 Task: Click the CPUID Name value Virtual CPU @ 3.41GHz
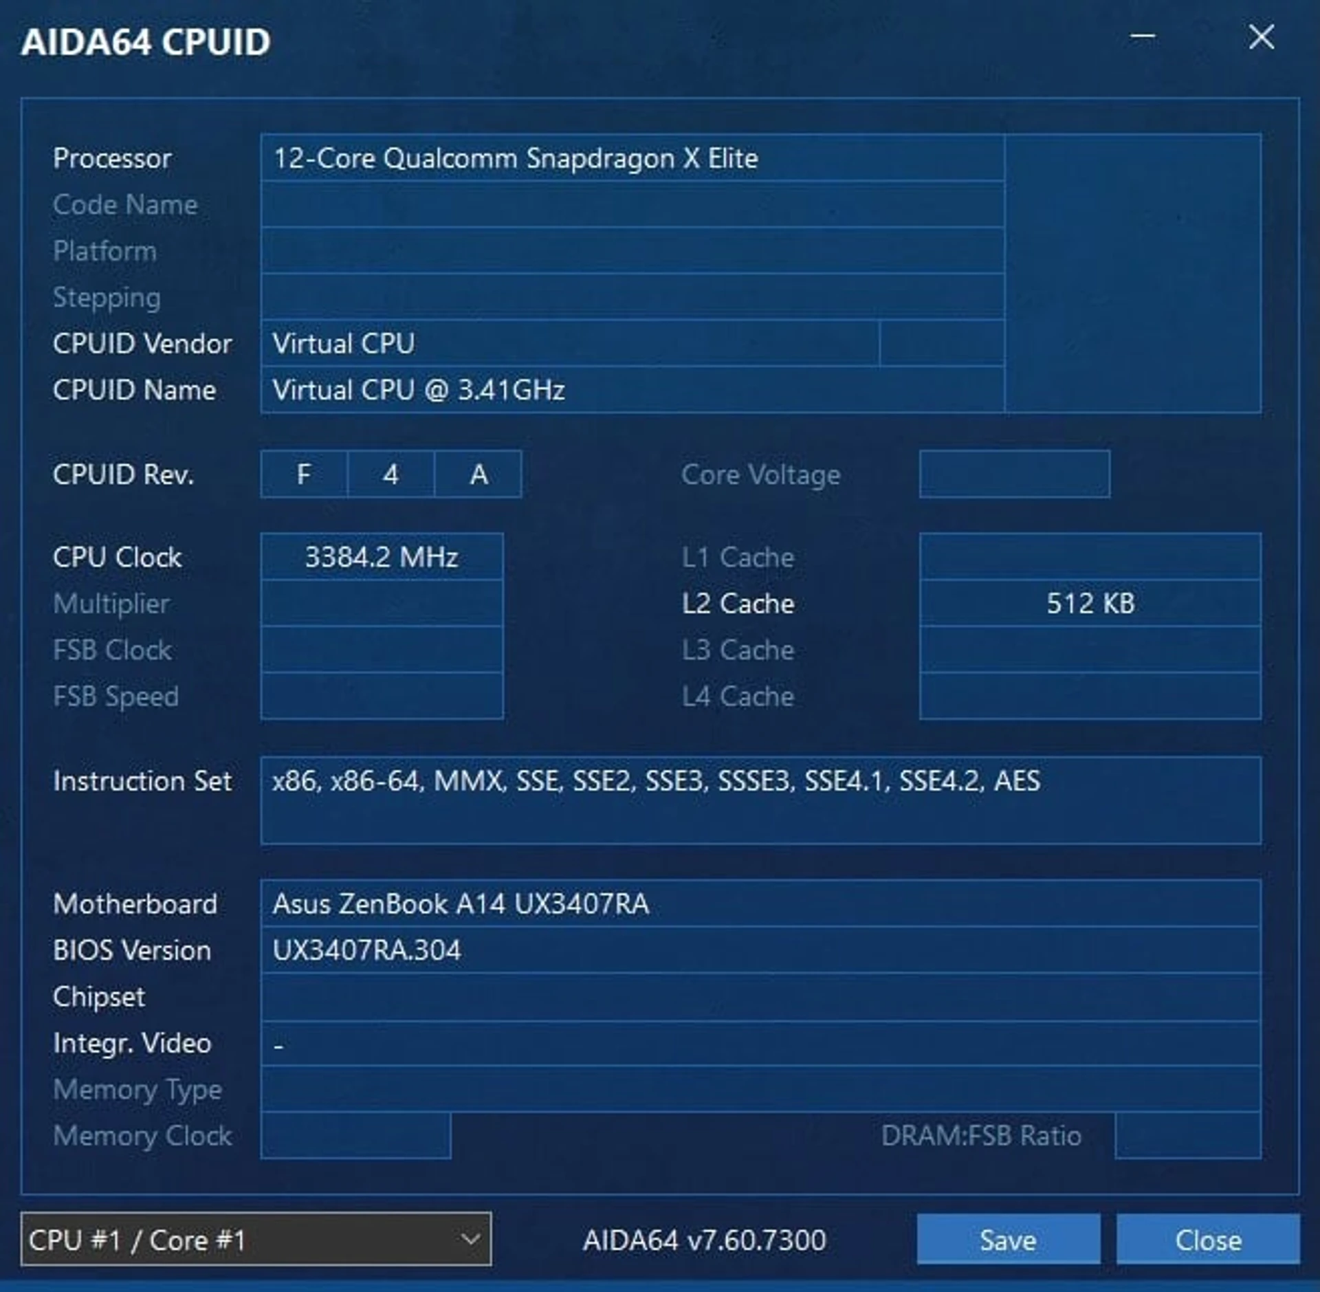click(x=419, y=390)
